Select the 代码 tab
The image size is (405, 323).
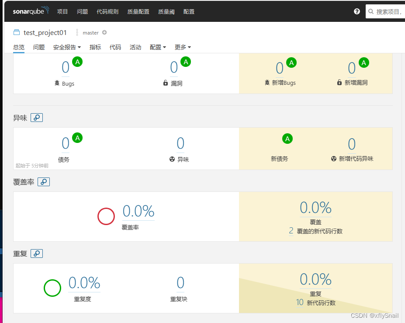pos(115,47)
